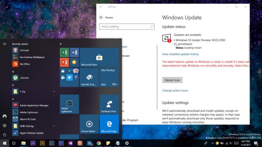
Task: Open the Paid Wi-Fi & Cellular tile
Action: tap(89, 77)
